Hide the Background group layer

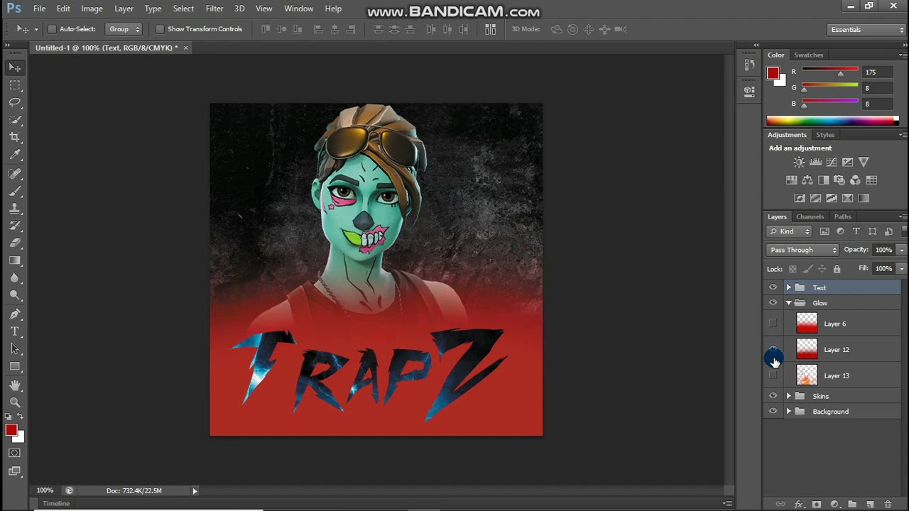[773, 412]
